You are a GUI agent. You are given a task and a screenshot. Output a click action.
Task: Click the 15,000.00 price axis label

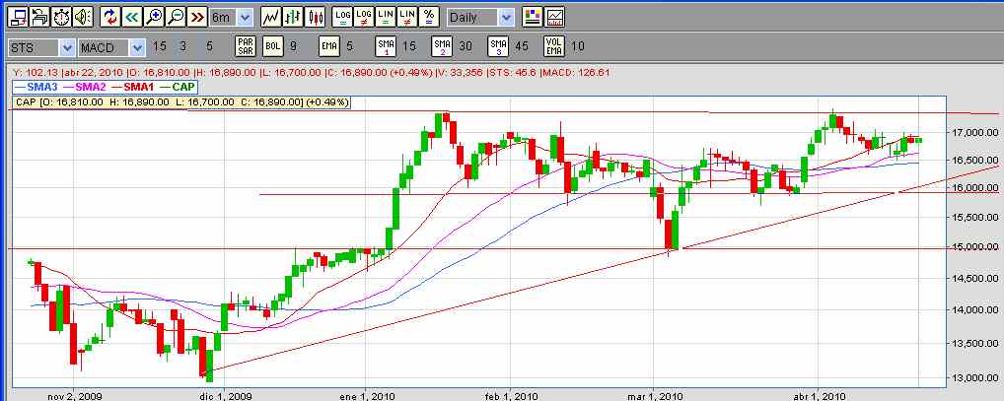click(973, 246)
